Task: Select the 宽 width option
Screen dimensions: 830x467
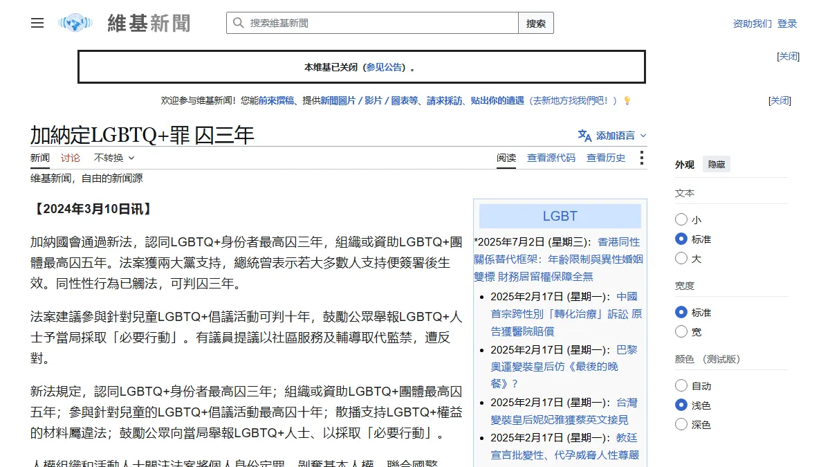Action: [681, 331]
